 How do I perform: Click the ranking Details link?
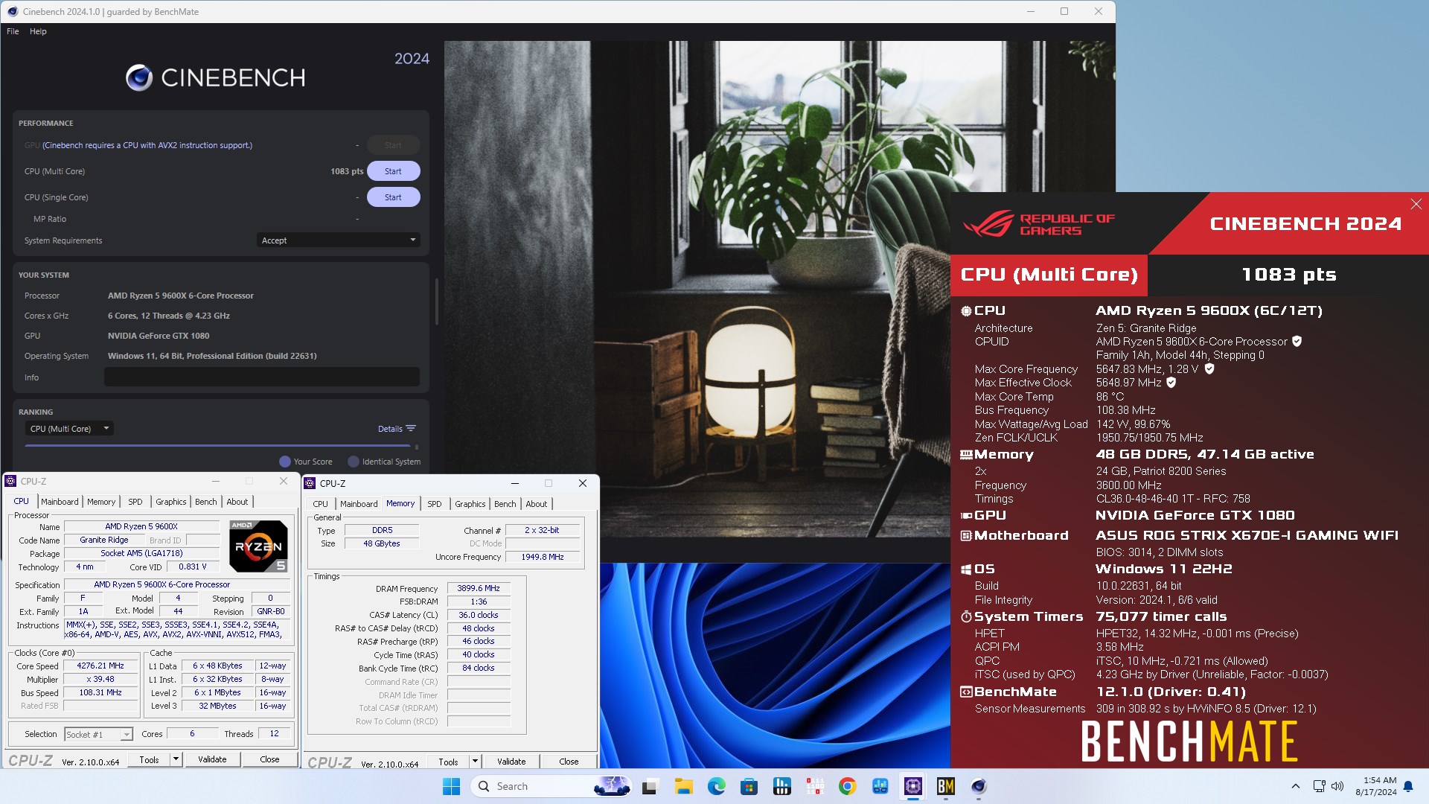coord(390,429)
